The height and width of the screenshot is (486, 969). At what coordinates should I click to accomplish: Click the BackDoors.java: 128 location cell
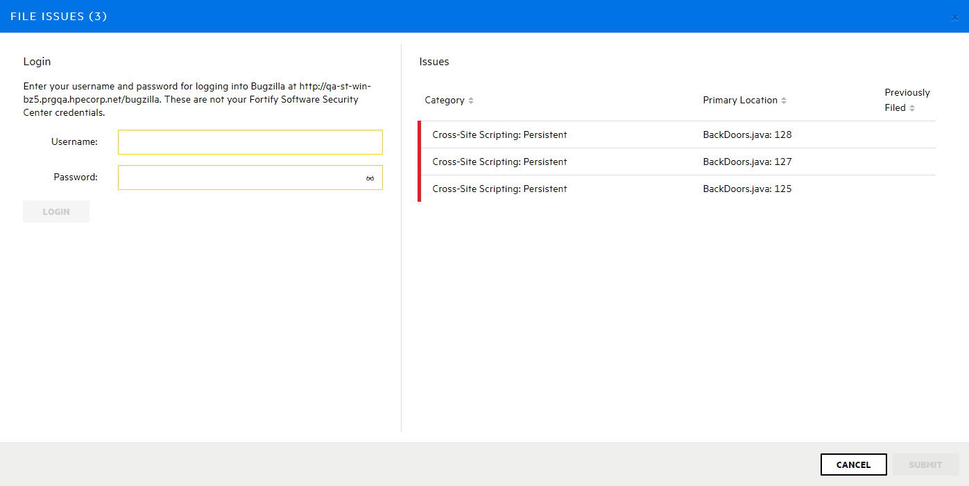click(747, 135)
